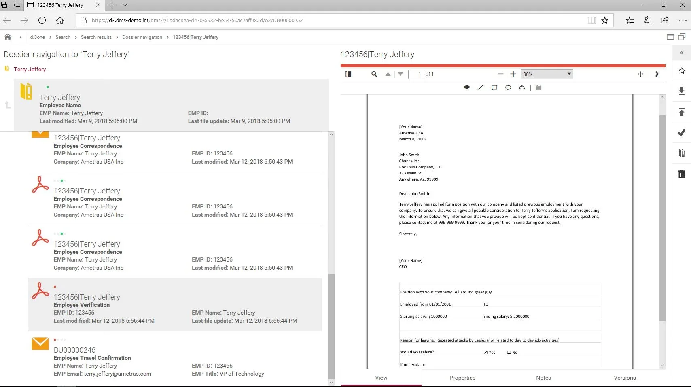Image resolution: width=691 pixels, height=387 pixels.
Task: Expand the viewer toolbar with right chevron
Action: [657, 74]
